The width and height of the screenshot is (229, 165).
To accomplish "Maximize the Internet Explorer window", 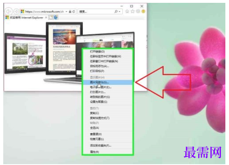I will coord(132,6).
